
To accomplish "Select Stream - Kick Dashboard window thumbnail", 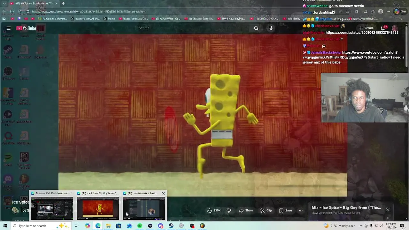I will click(x=52, y=208).
